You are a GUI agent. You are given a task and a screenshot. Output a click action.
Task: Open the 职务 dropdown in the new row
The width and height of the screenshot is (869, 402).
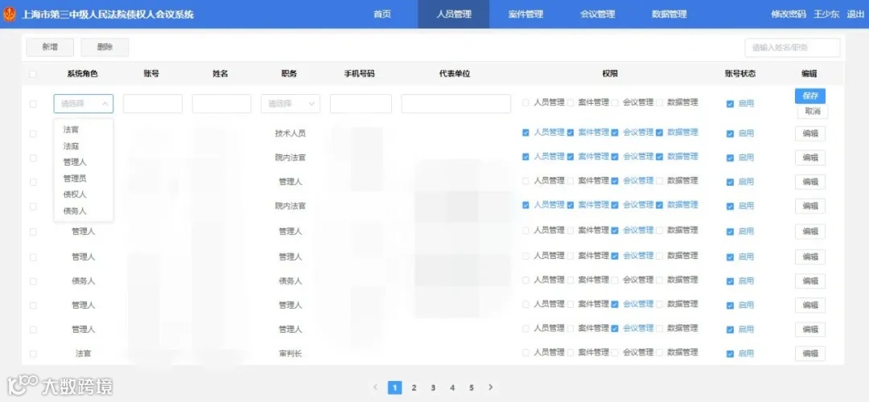tap(290, 104)
